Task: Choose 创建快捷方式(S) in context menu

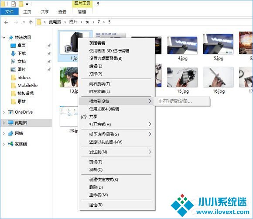Action: 116,180
